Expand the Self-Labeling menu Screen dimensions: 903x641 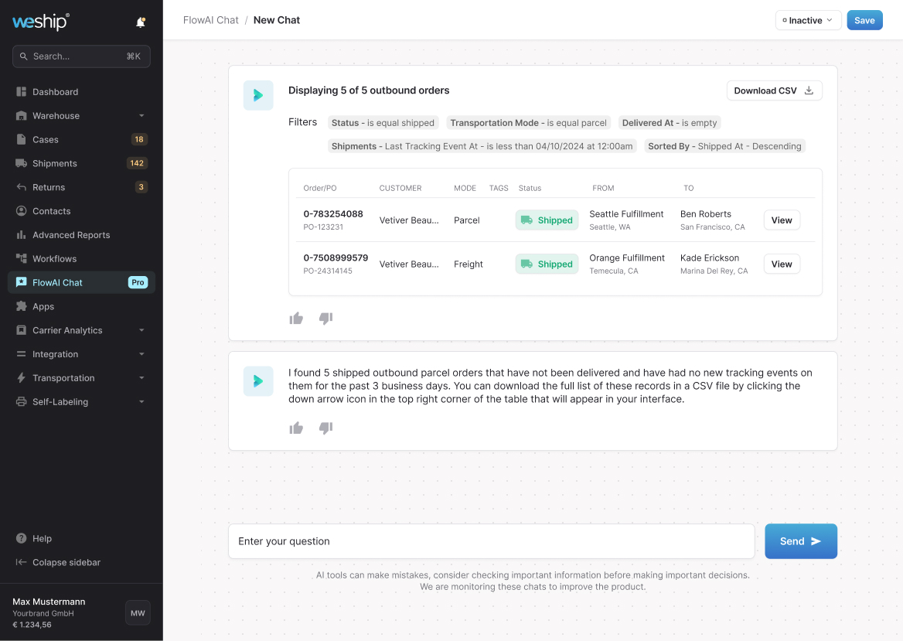141,402
